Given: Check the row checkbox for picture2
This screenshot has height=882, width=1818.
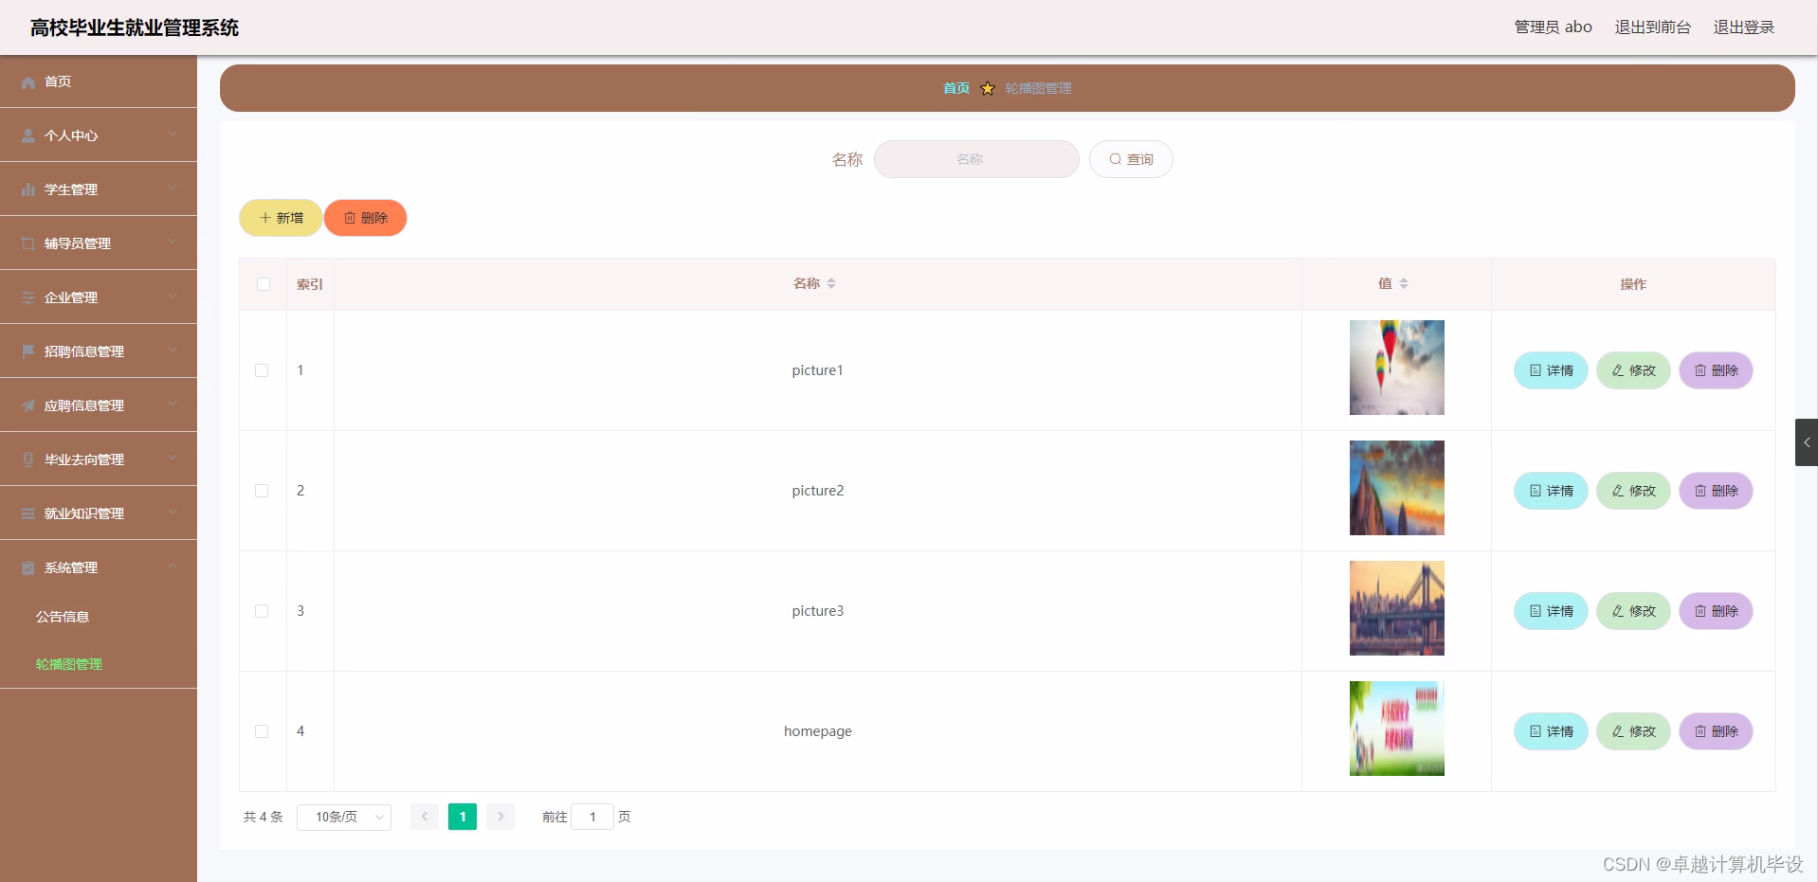Looking at the screenshot, I should click(263, 491).
